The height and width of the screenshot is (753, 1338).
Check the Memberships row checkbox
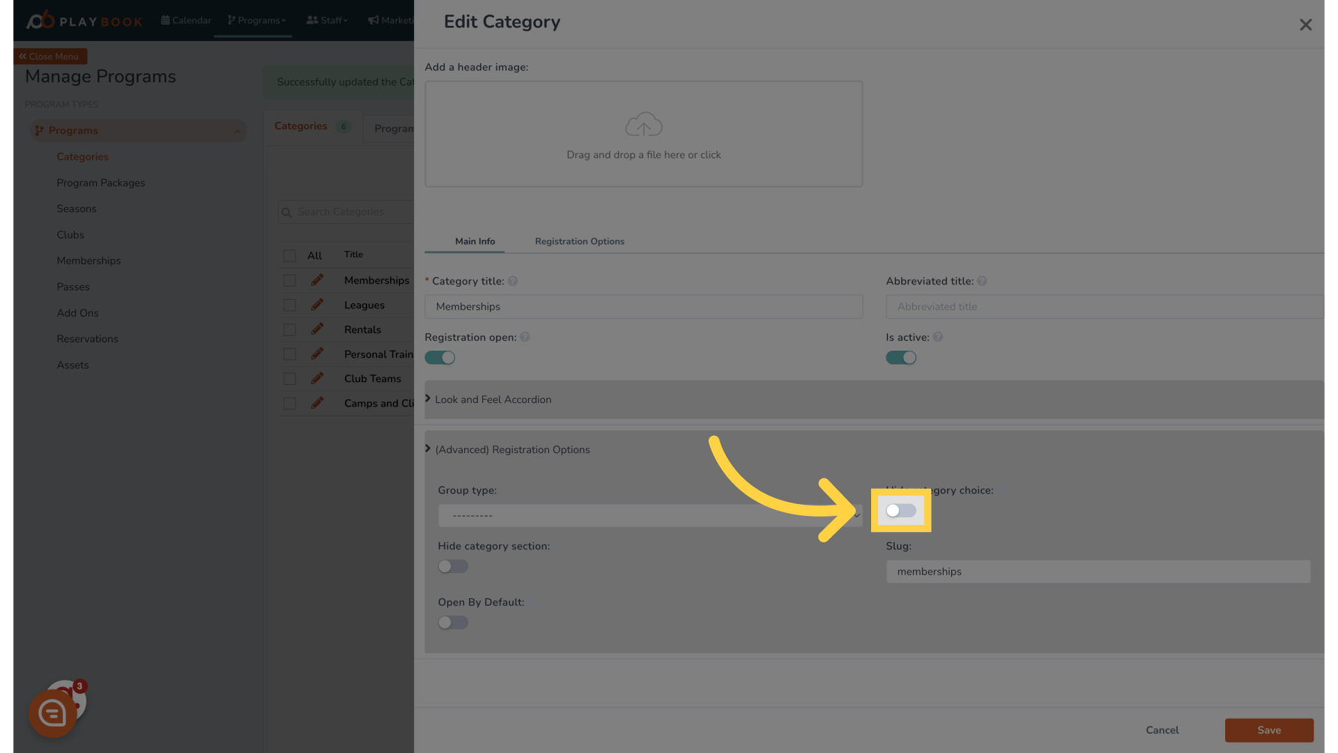point(289,280)
